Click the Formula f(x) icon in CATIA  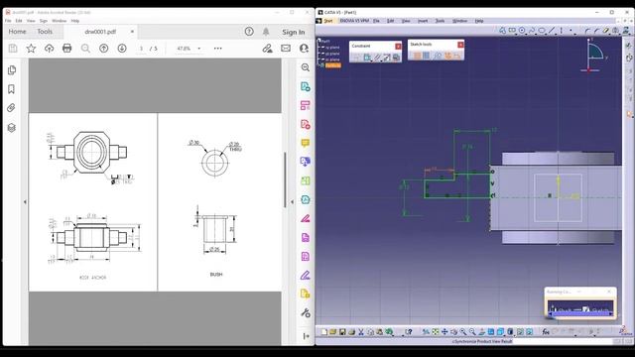click(546, 332)
